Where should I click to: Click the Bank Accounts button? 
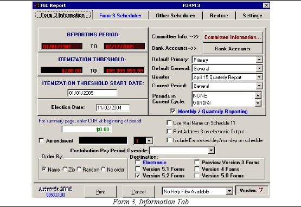coord(233,49)
